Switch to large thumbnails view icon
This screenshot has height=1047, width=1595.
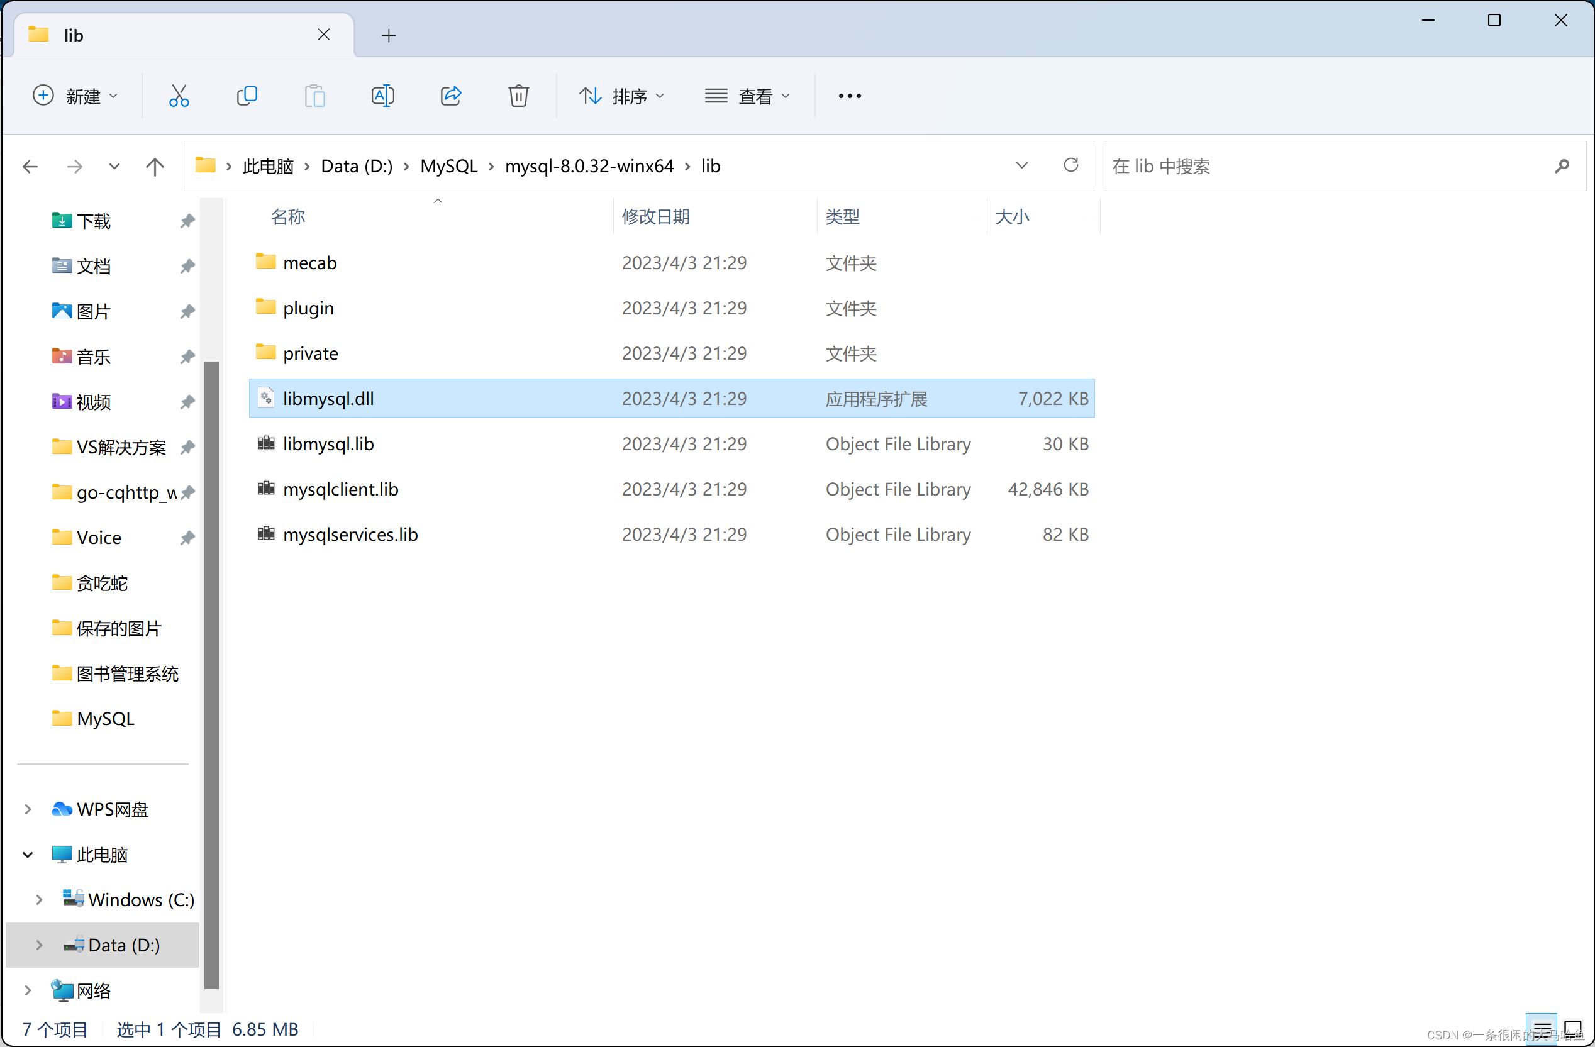pos(1573,1028)
